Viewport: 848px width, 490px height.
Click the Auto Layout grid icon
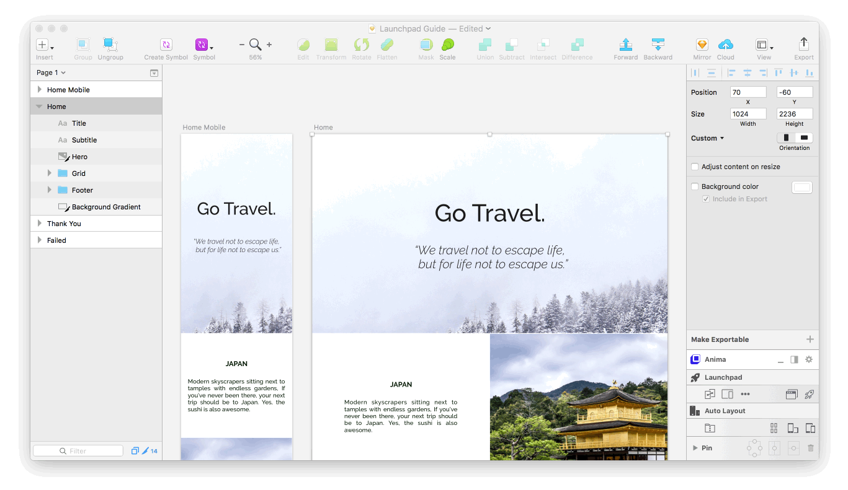(774, 428)
